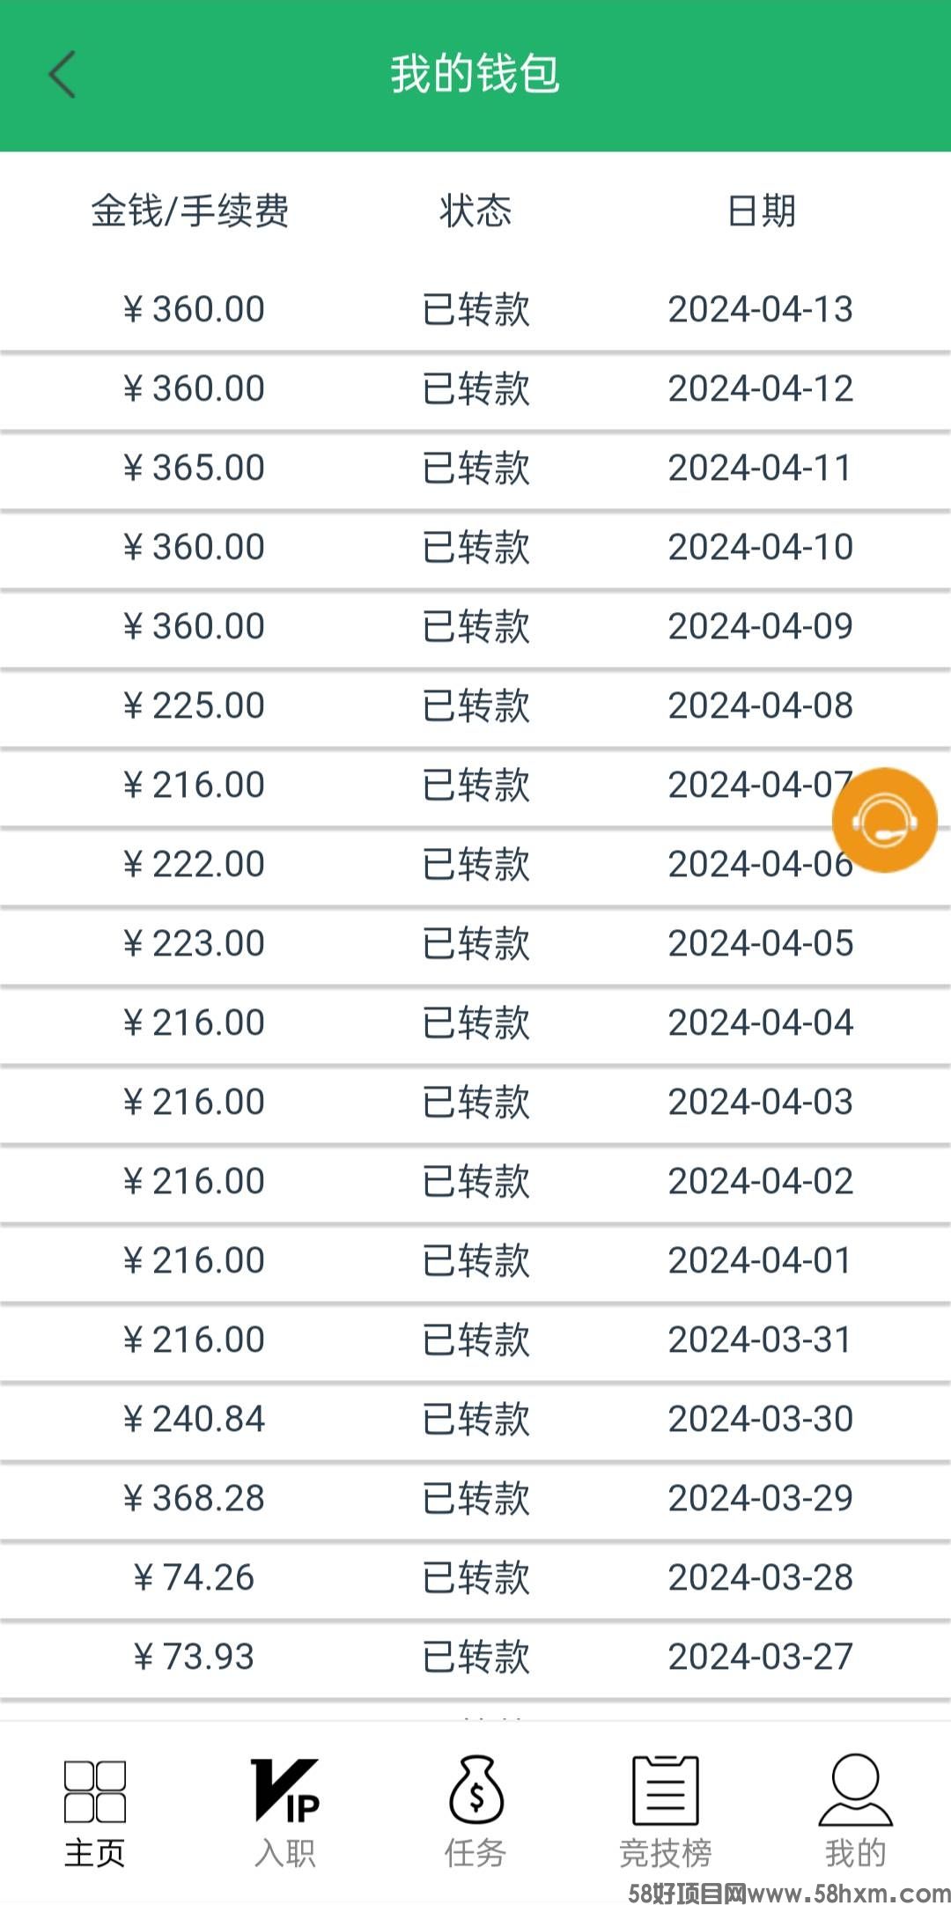Select the 状态 column header
This screenshot has width=951, height=1905.
pyautogui.click(x=475, y=211)
